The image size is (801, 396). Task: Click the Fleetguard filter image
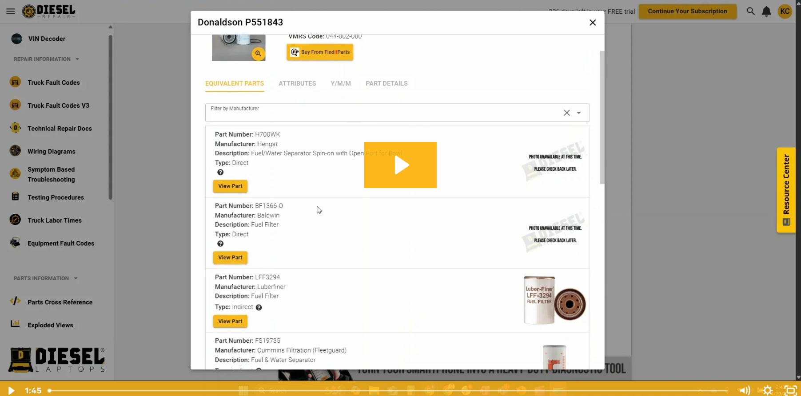[x=554, y=357]
